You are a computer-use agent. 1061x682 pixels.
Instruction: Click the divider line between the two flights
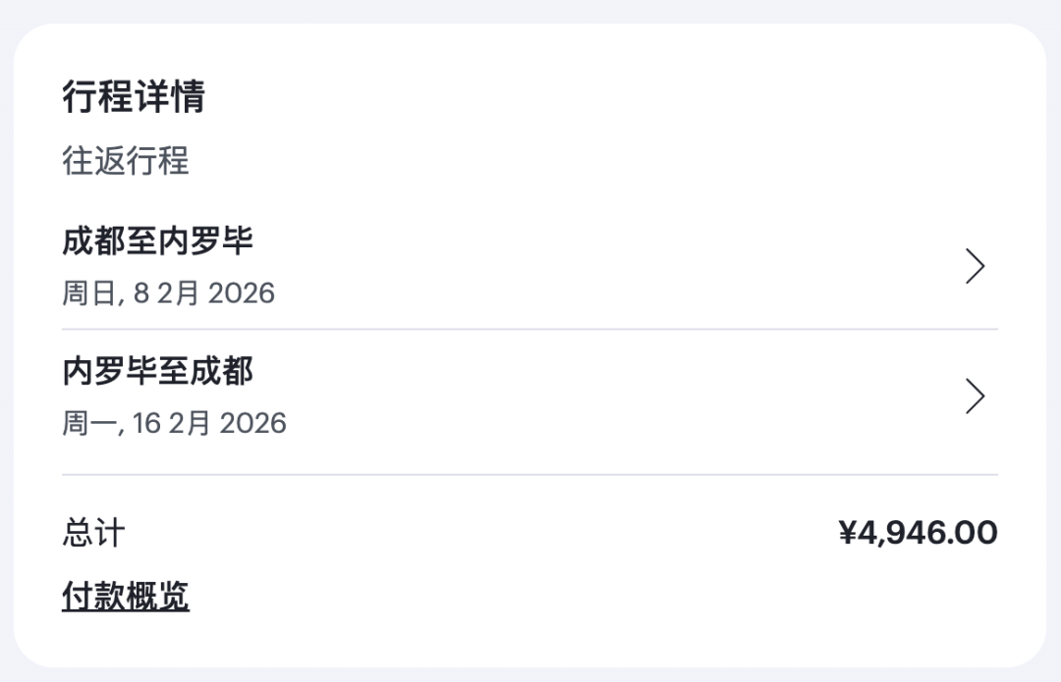click(x=530, y=329)
